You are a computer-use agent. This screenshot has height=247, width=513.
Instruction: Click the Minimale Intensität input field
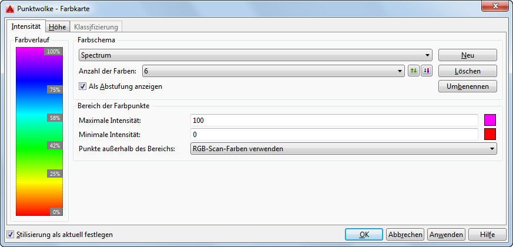click(x=334, y=134)
